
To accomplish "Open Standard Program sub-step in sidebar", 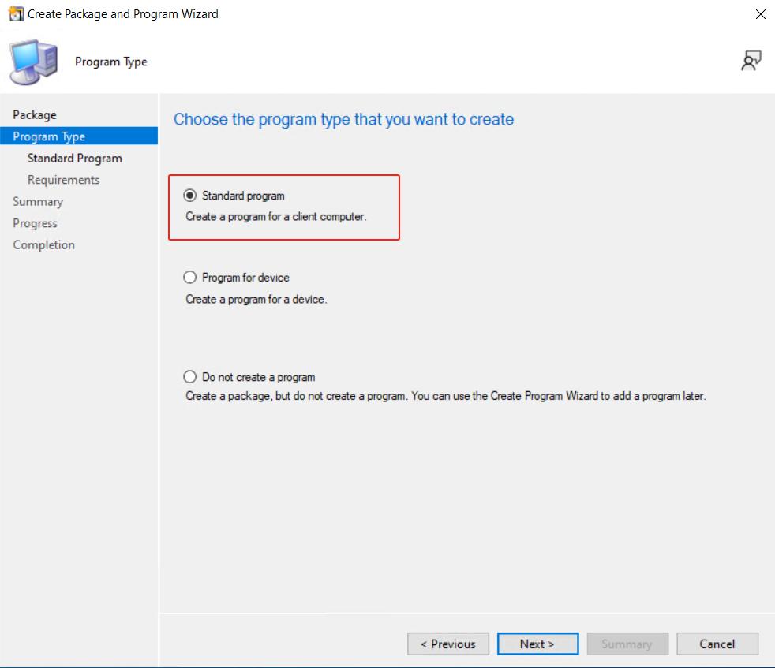I will (75, 159).
